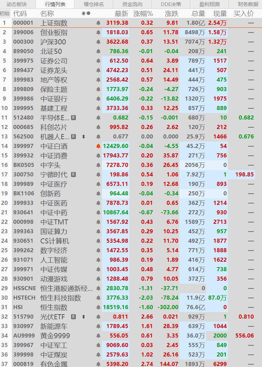Click alert bell for 中证TMT
This screenshot has height=367, width=262.
(x=98, y=222)
